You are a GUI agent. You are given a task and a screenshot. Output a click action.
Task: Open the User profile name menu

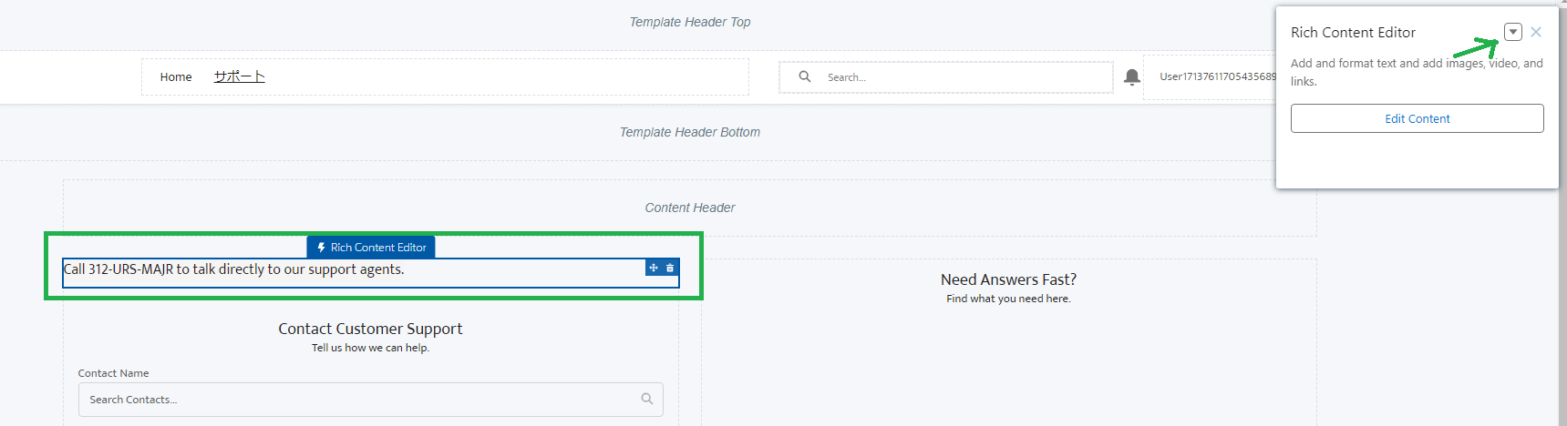coord(1218,76)
